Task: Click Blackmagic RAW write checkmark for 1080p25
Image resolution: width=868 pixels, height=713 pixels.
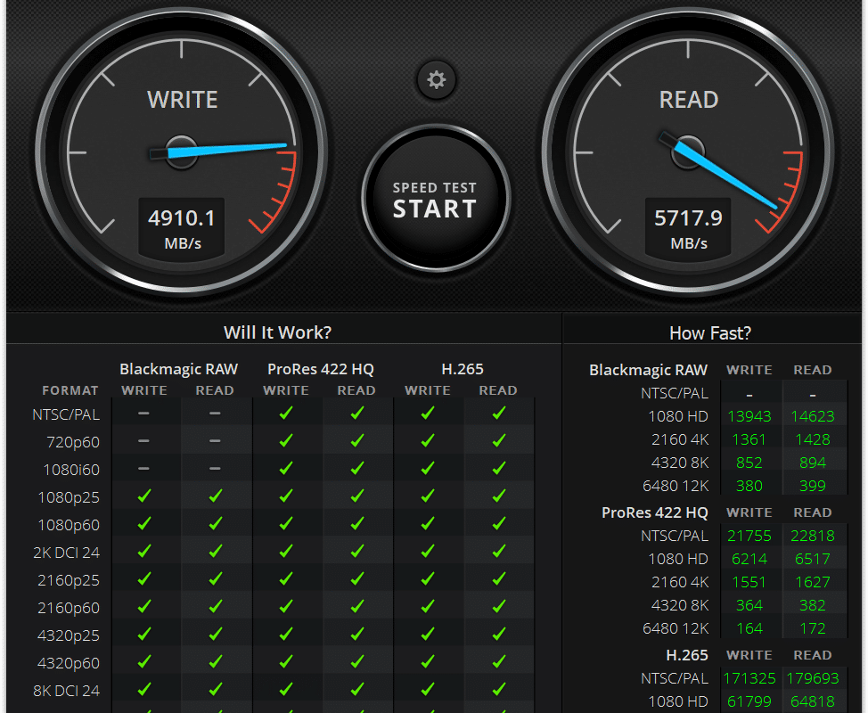Action: coord(144,496)
